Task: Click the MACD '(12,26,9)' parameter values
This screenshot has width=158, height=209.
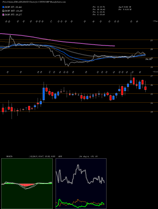Action: pyautogui.click(x=42, y=156)
